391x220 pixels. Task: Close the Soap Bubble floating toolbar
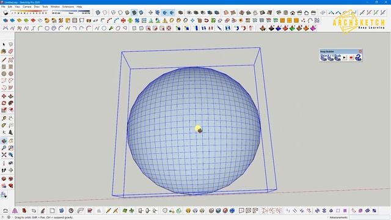point(360,51)
